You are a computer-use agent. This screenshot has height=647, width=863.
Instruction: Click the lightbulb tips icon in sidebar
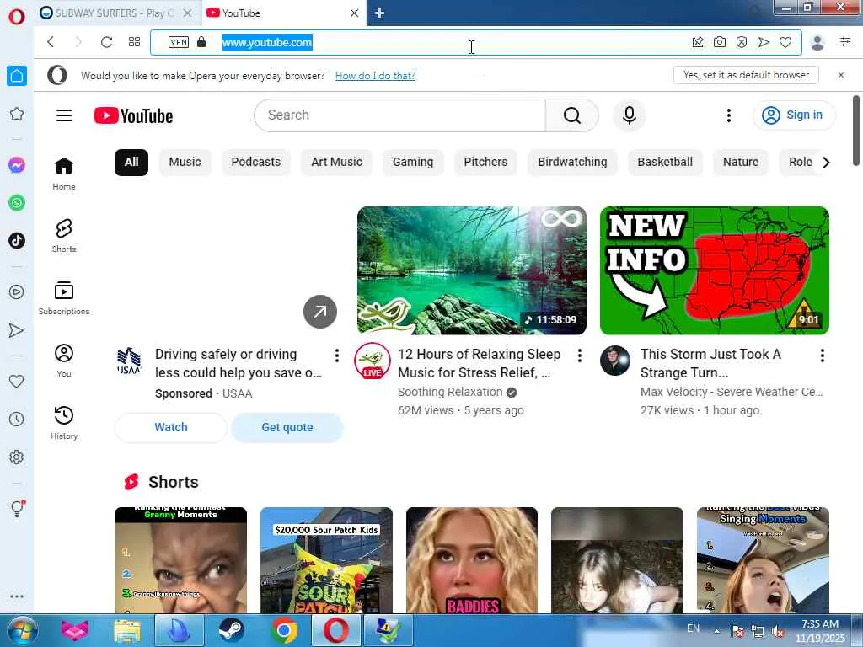(x=17, y=509)
